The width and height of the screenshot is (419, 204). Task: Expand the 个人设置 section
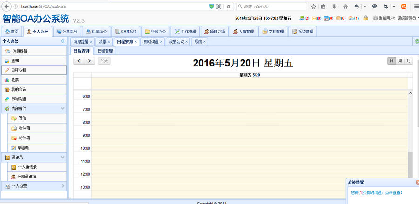[x=63, y=186]
